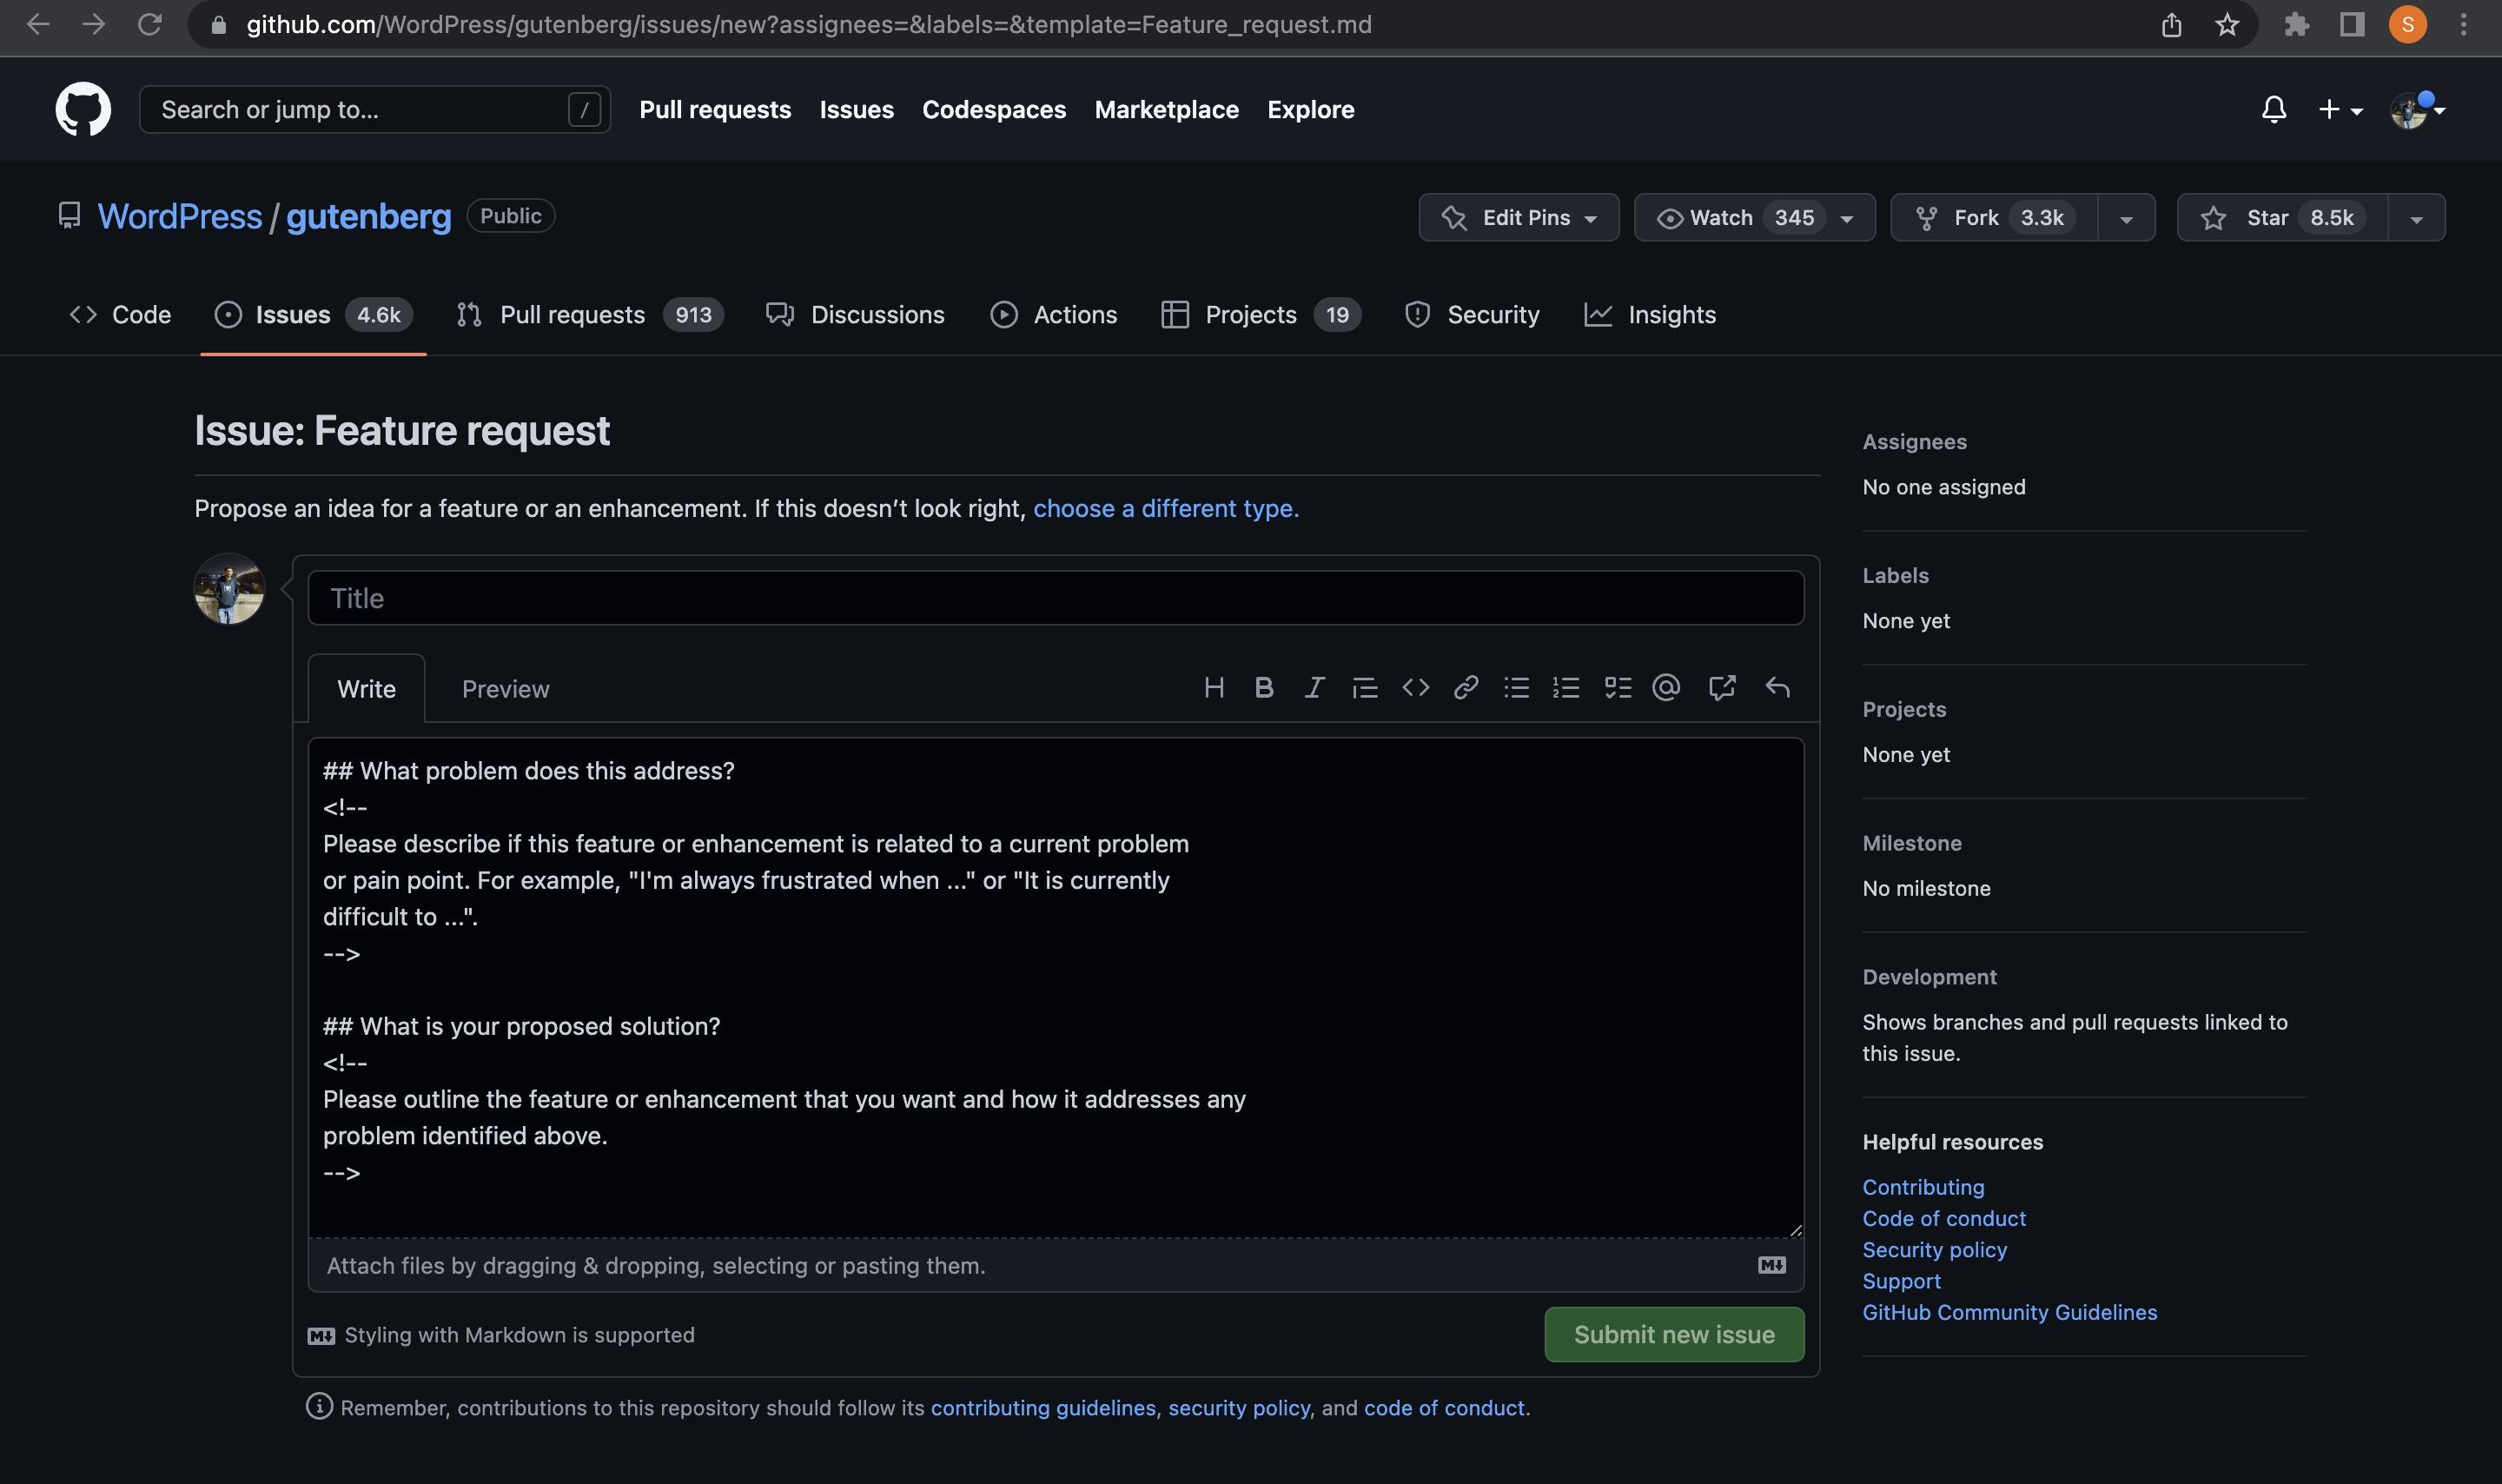
Task: Apply italic formatting in editor
Action: click(x=1314, y=687)
